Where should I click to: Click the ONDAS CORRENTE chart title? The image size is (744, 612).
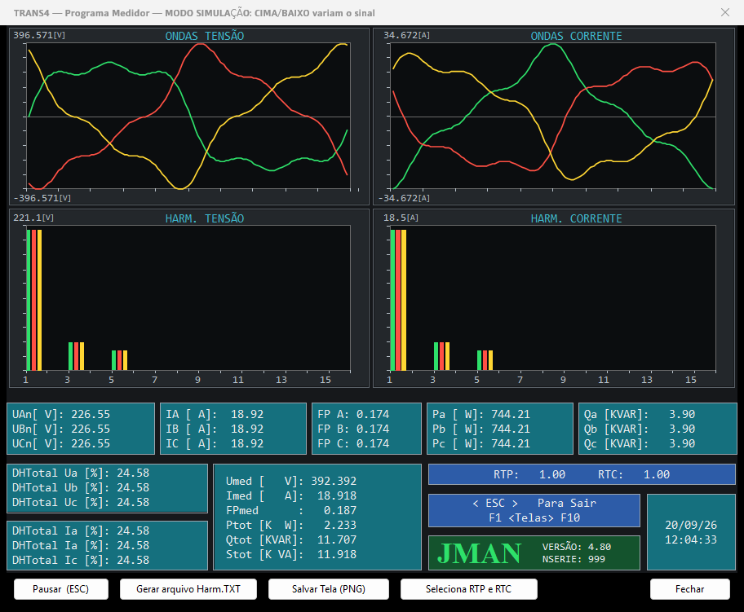click(x=576, y=36)
